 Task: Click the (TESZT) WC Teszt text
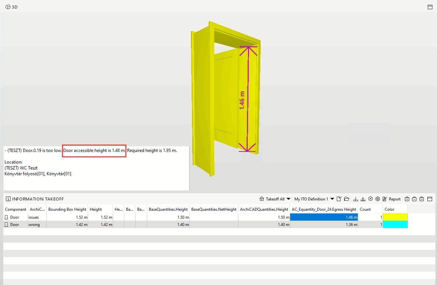coord(21,168)
